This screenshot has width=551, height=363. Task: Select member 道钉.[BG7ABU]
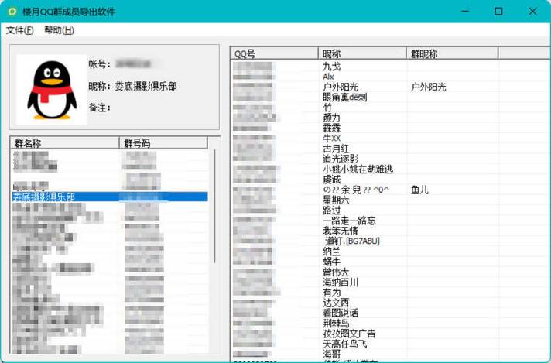pos(352,241)
